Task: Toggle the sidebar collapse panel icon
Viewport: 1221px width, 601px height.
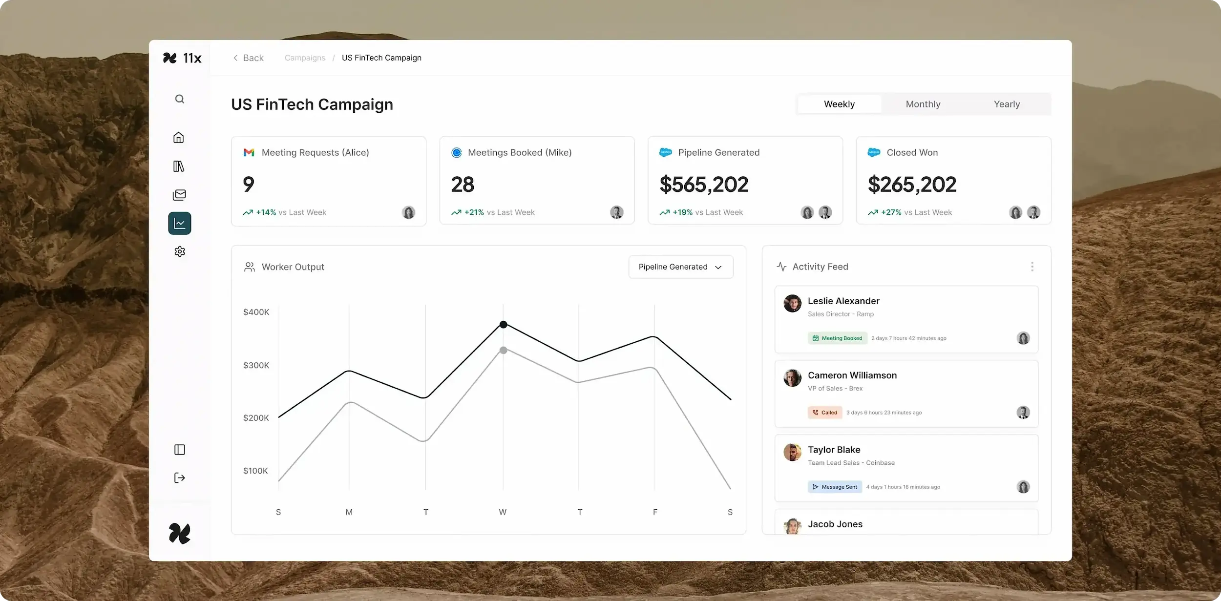Action: [x=179, y=449]
